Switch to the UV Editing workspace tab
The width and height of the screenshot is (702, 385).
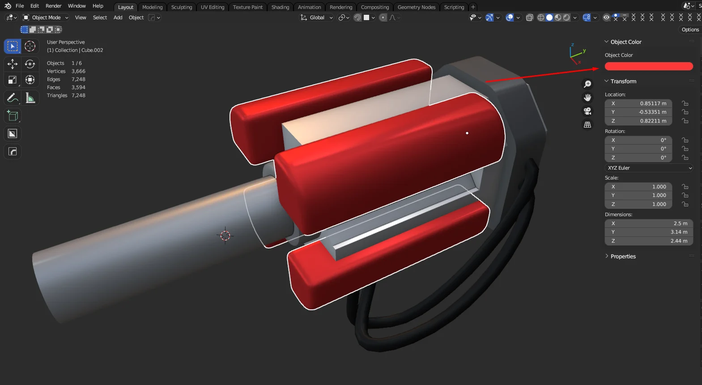click(213, 7)
